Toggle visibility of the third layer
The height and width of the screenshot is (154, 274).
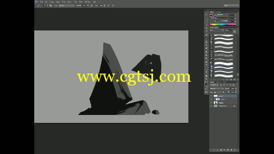click(x=211, y=102)
